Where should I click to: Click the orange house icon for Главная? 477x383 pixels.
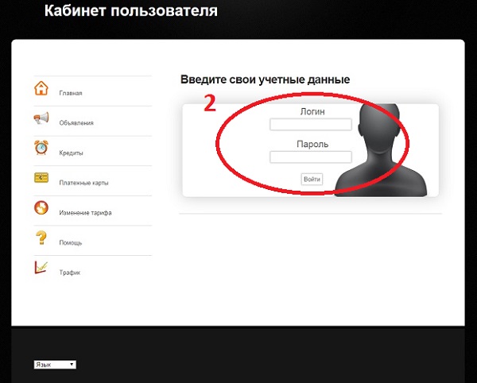pos(41,88)
